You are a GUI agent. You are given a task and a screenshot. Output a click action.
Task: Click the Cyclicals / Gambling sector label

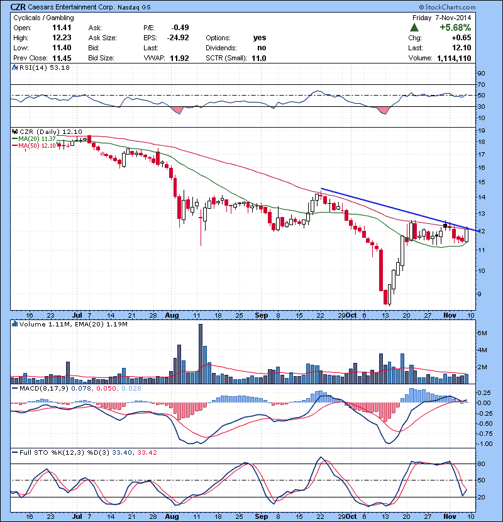[43, 18]
